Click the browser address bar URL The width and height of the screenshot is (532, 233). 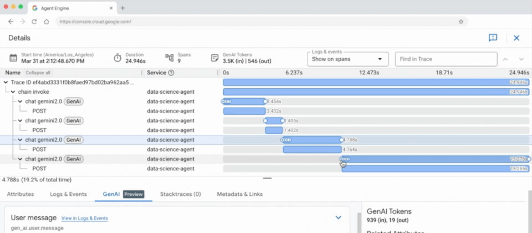coord(95,22)
